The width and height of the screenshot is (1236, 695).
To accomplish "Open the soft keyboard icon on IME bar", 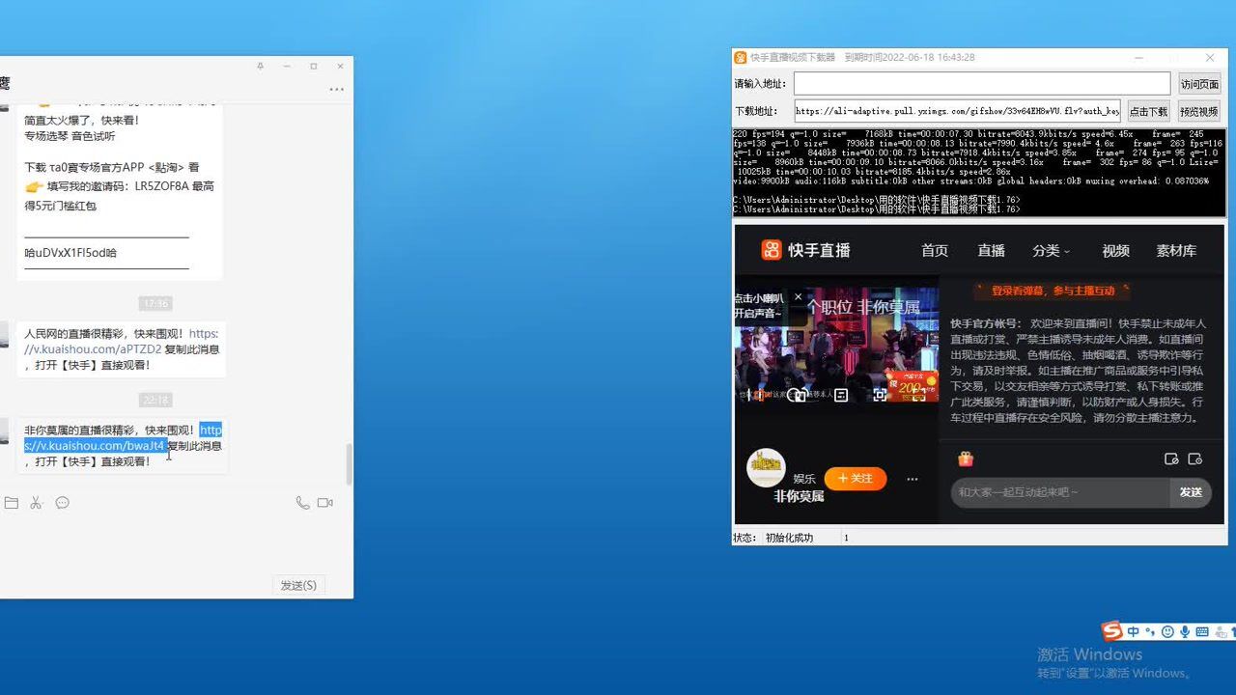I will pos(1202,632).
